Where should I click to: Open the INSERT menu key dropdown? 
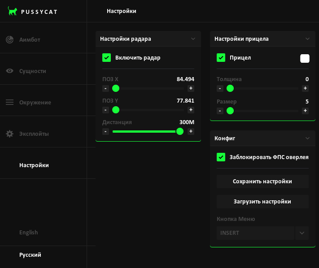(x=302, y=233)
